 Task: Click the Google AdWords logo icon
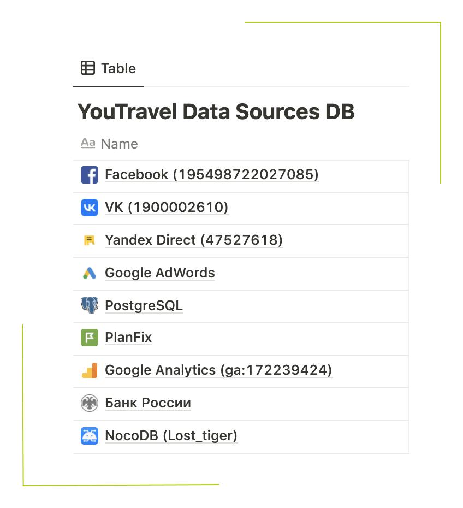(x=90, y=273)
